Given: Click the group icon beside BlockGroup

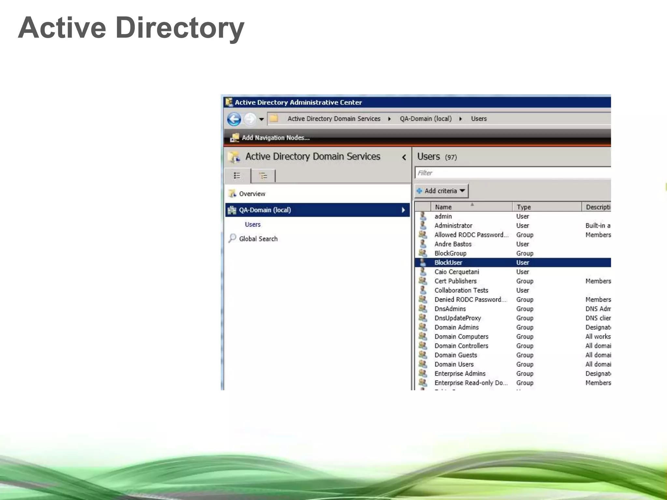Looking at the screenshot, I should tap(423, 253).
